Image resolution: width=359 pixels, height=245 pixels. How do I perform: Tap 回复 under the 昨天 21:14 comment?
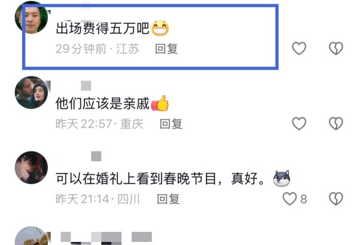click(x=168, y=199)
